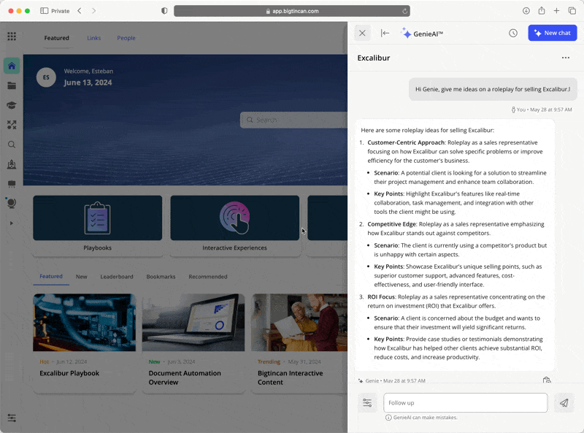584x433 pixels.
Task: Open the Interactive Experiences card
Action: pyautogui.click(x=234, y=226)
